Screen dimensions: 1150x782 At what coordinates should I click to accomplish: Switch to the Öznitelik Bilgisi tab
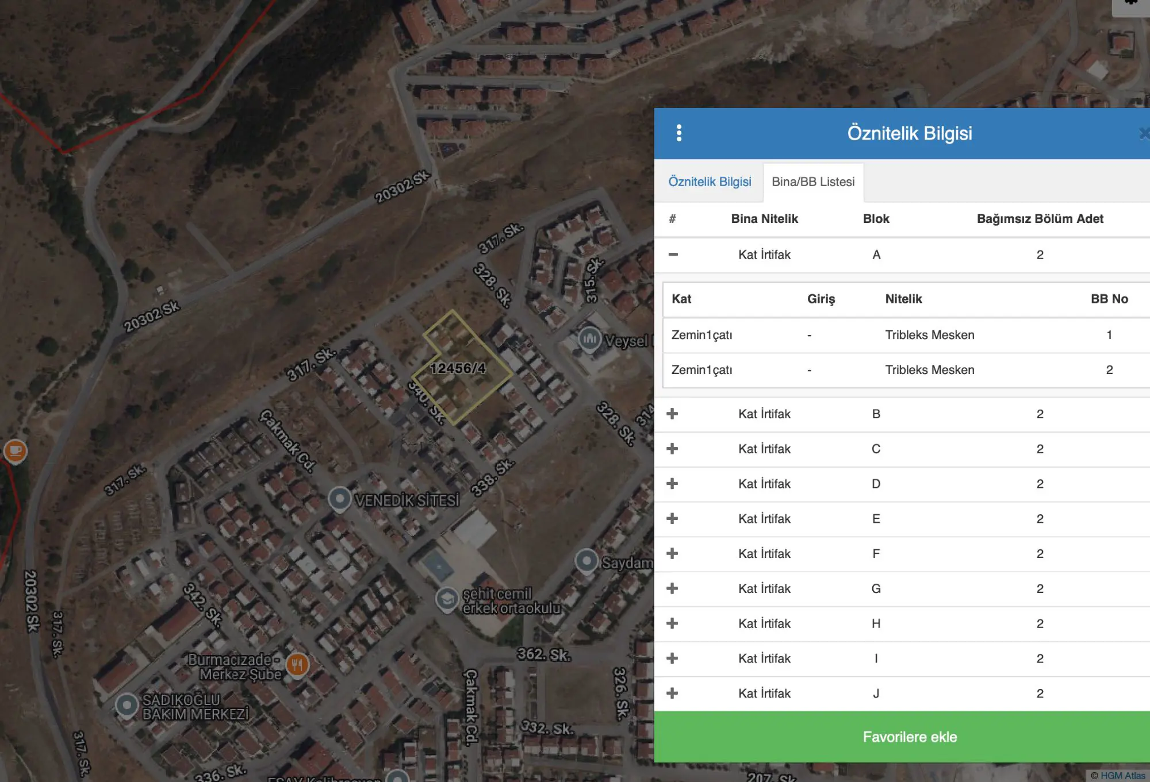[x=710, y=182]
